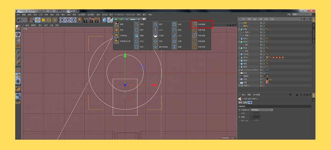331x150 pixels.
Task: Toggle the Y axis lock
Action: (68, 20)
